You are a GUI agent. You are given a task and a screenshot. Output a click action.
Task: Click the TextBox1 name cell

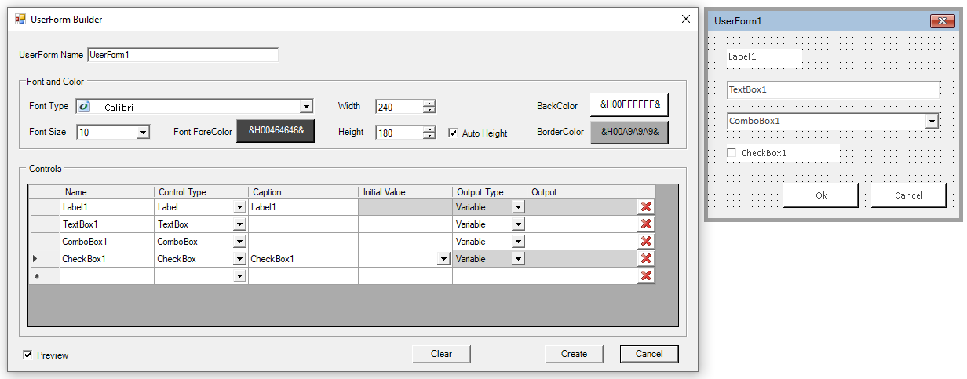click(107, 224)
